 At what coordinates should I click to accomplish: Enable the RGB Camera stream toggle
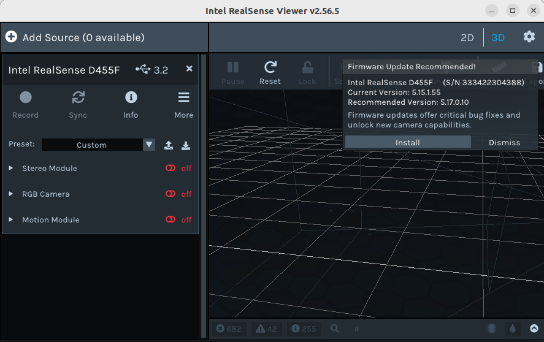(171, 194)
